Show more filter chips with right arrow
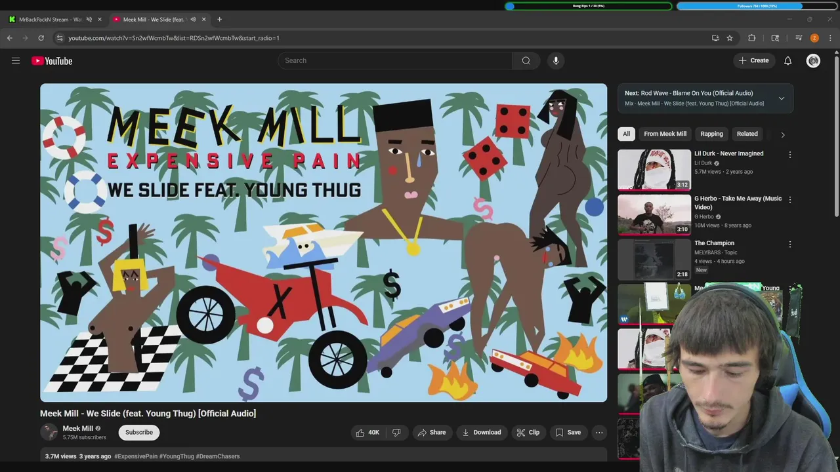 [x=782, y=134]
